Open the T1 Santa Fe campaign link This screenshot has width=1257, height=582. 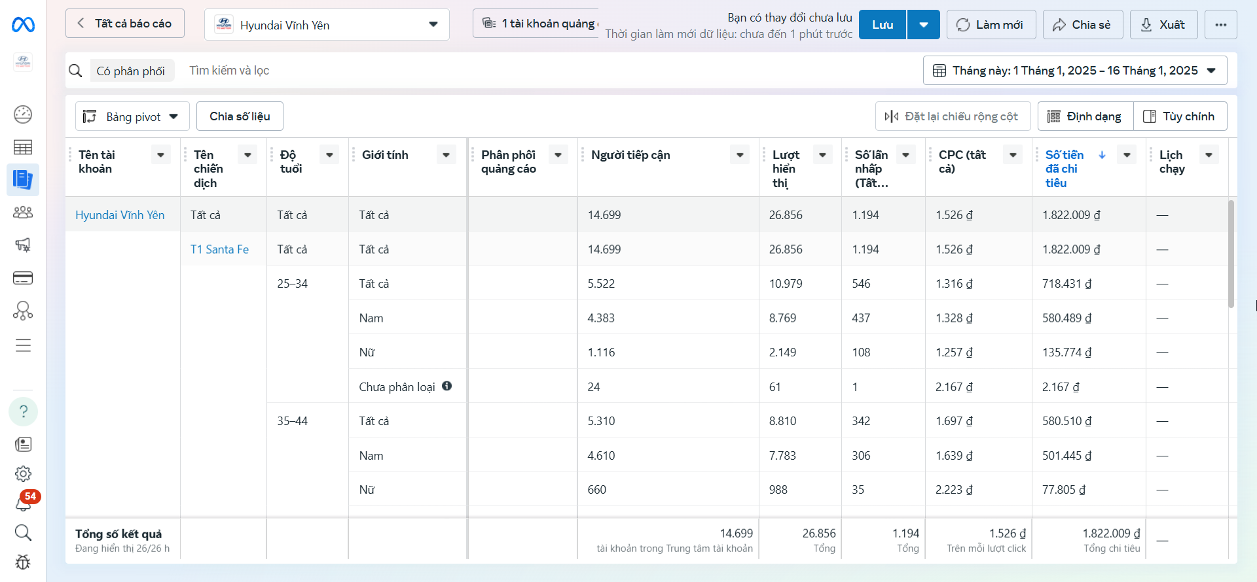click(x=219, y=249)
